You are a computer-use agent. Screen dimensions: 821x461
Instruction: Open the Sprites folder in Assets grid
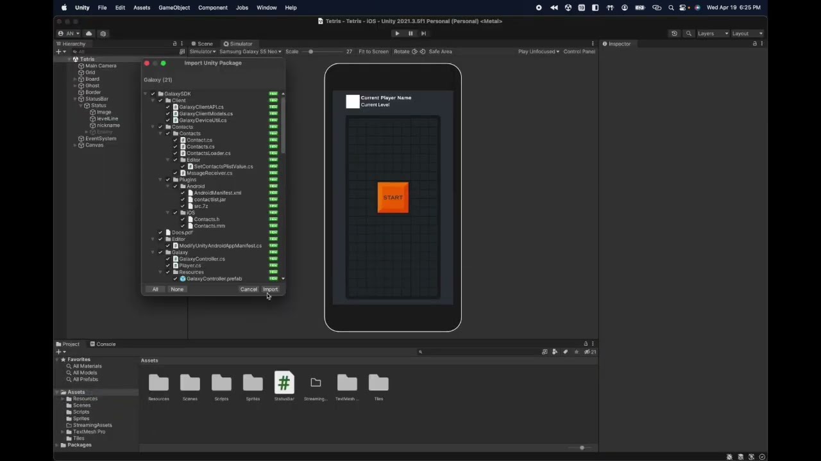pyautogui.click(x=253, y=386)
